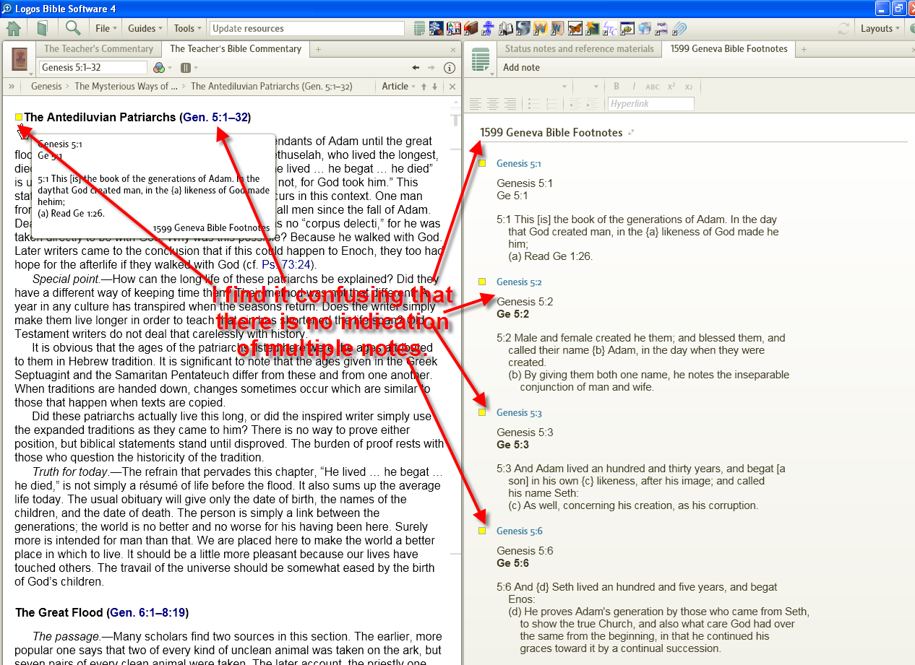This screenshot has height=665, width=915.
Task: Open the Gen. 5:1–32 reference link
Action: pos(217,117)
